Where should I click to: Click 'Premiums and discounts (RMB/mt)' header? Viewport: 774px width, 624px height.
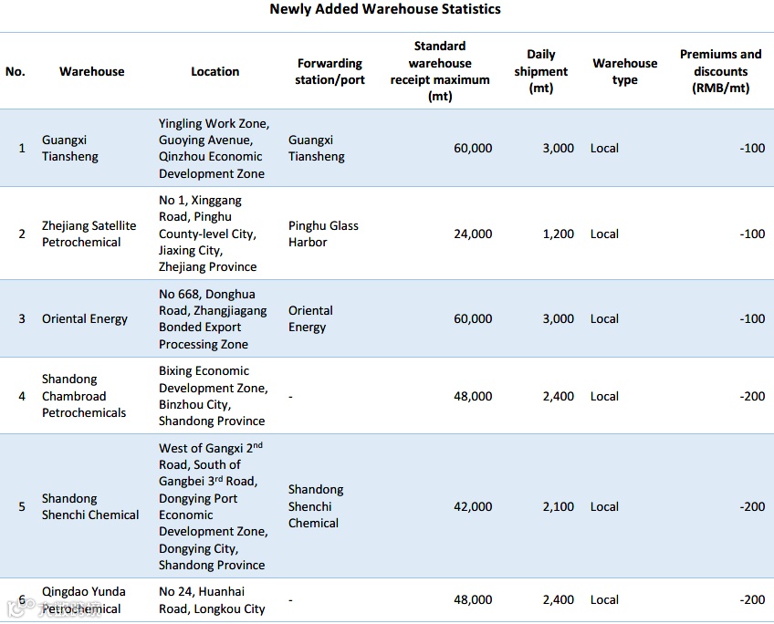point(721,71)
